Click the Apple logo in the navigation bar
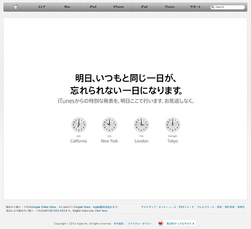251x229 pixels. (16, 7)
